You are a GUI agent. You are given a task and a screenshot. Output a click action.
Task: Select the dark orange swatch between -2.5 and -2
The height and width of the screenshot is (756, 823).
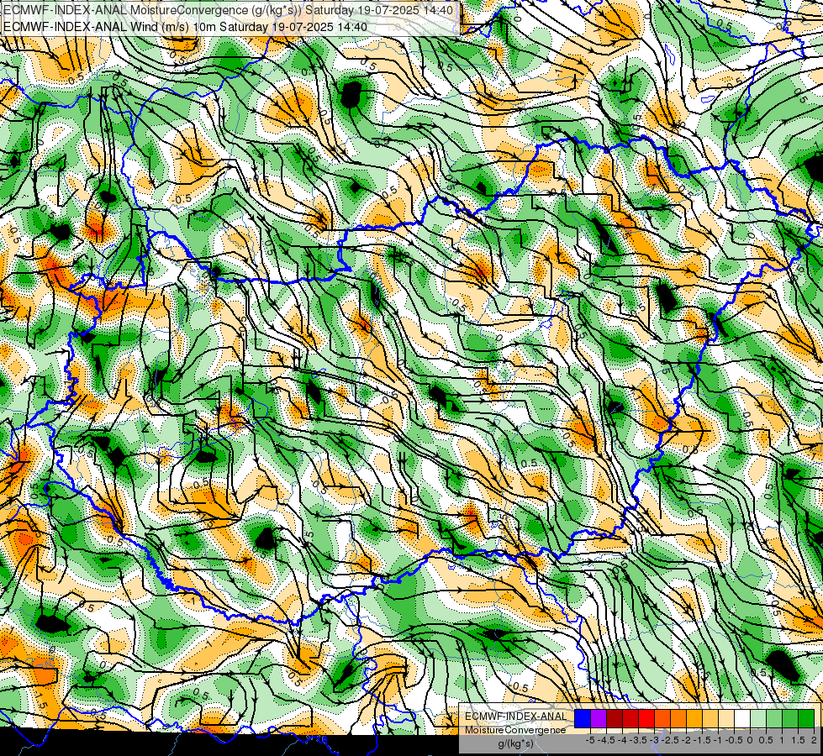tap(678, 718)
